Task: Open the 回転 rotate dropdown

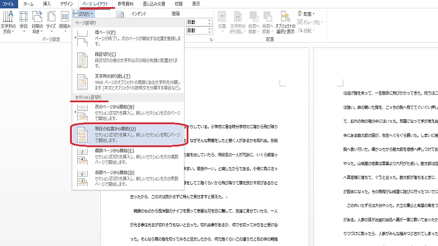Action: (x=306, y=31)
